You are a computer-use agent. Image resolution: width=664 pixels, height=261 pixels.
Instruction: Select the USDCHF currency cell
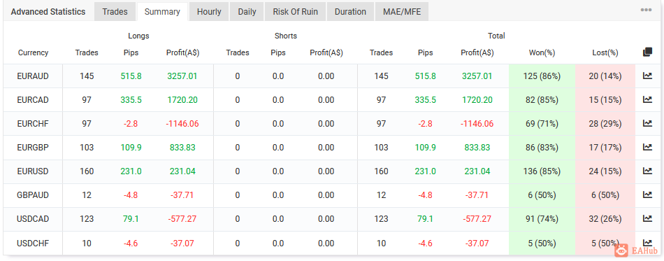[x=33, y=244]
